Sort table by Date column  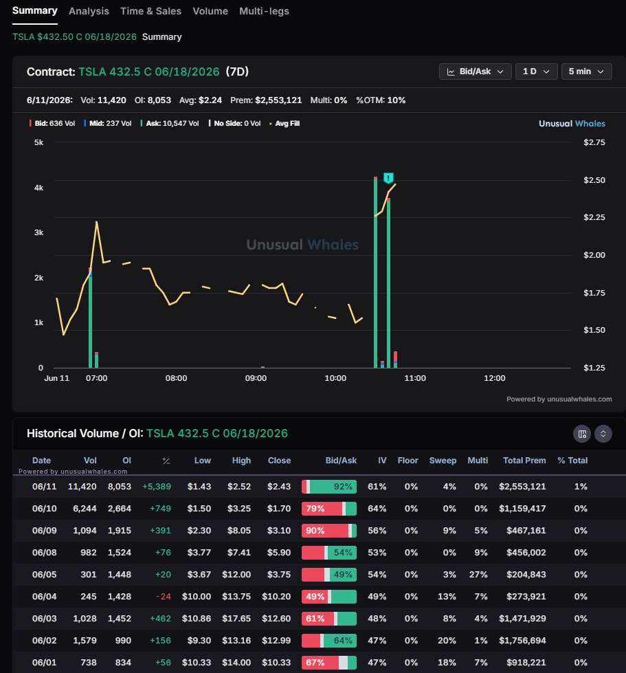point(41,461)
